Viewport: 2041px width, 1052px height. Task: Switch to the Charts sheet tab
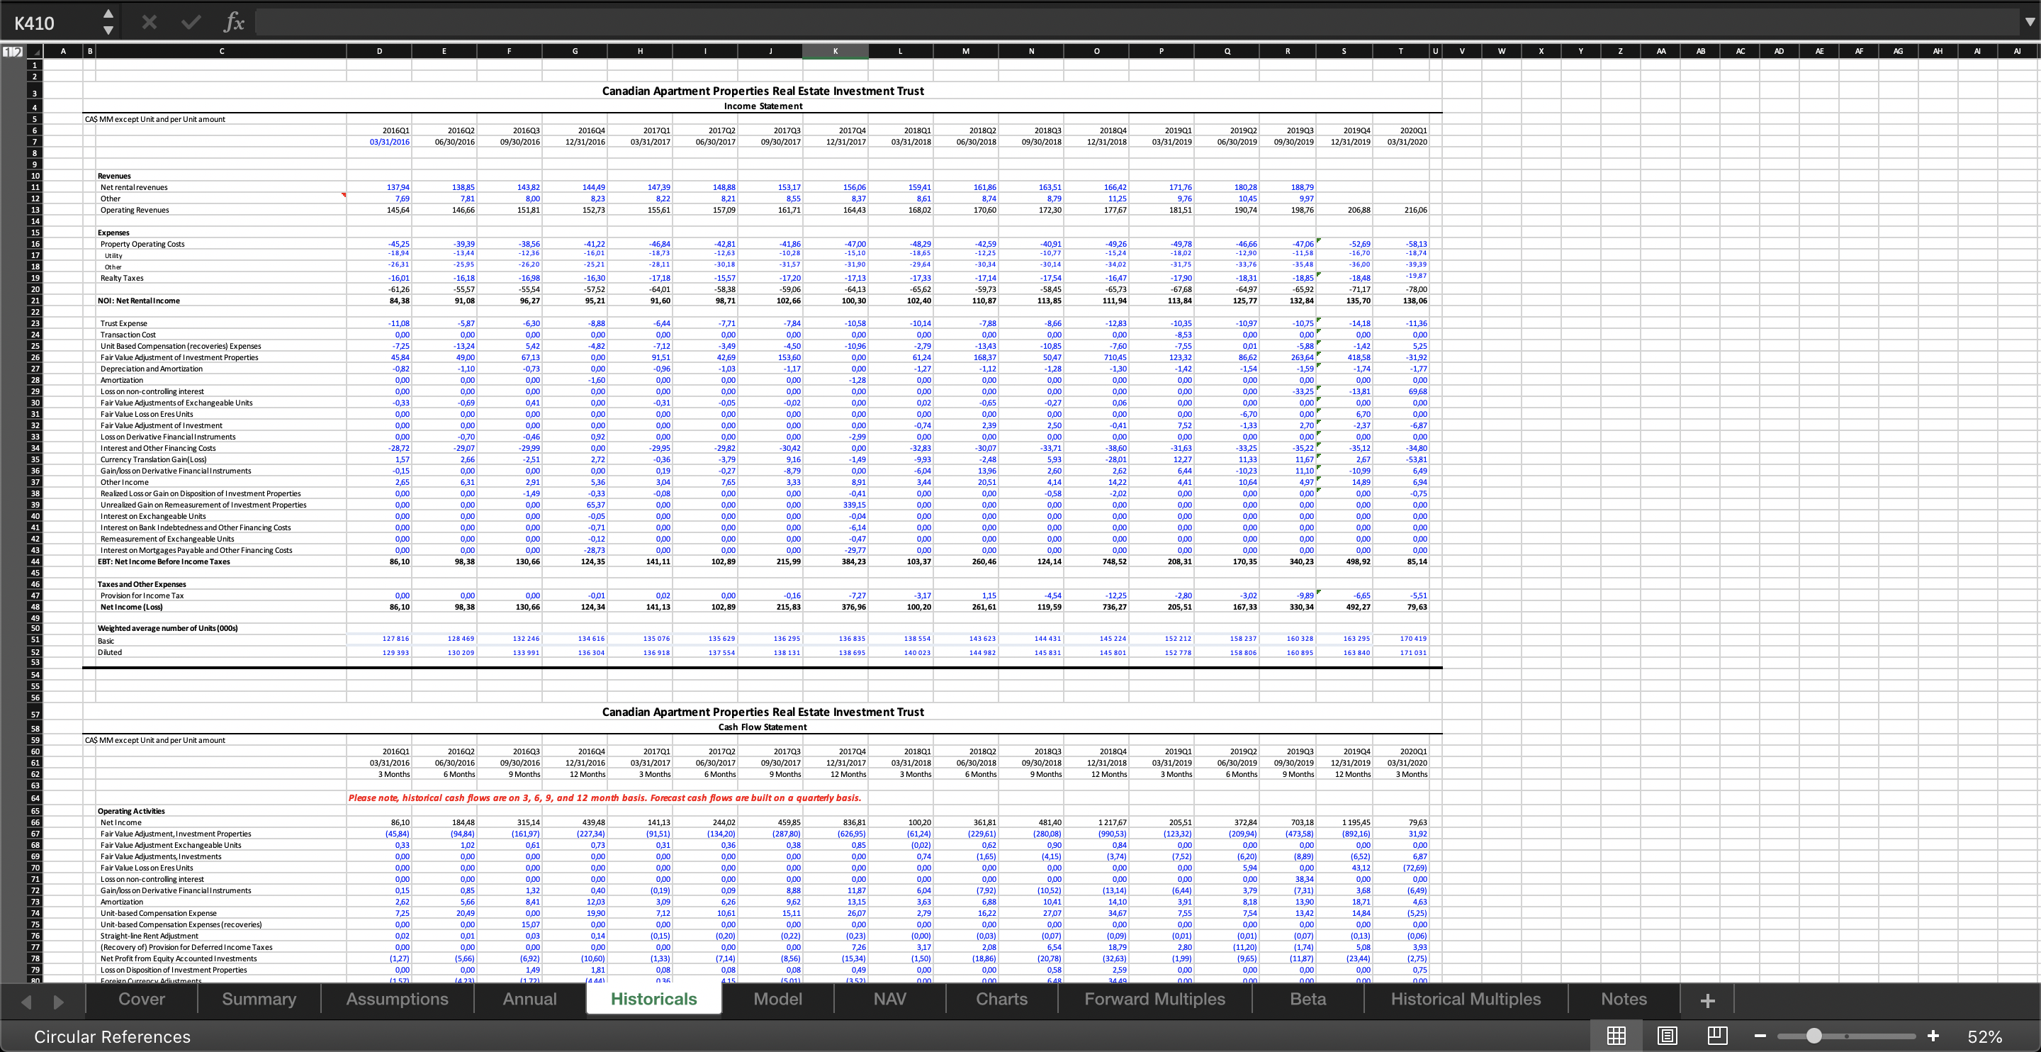(x=1001, y=999)
